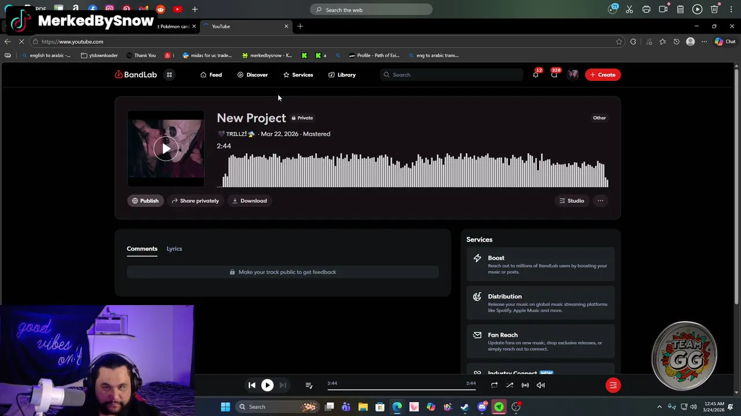Close the YouTube browser tab
The width and height of the screenshot is (741, 416).
pyautogui.click(x=286, y=26)
